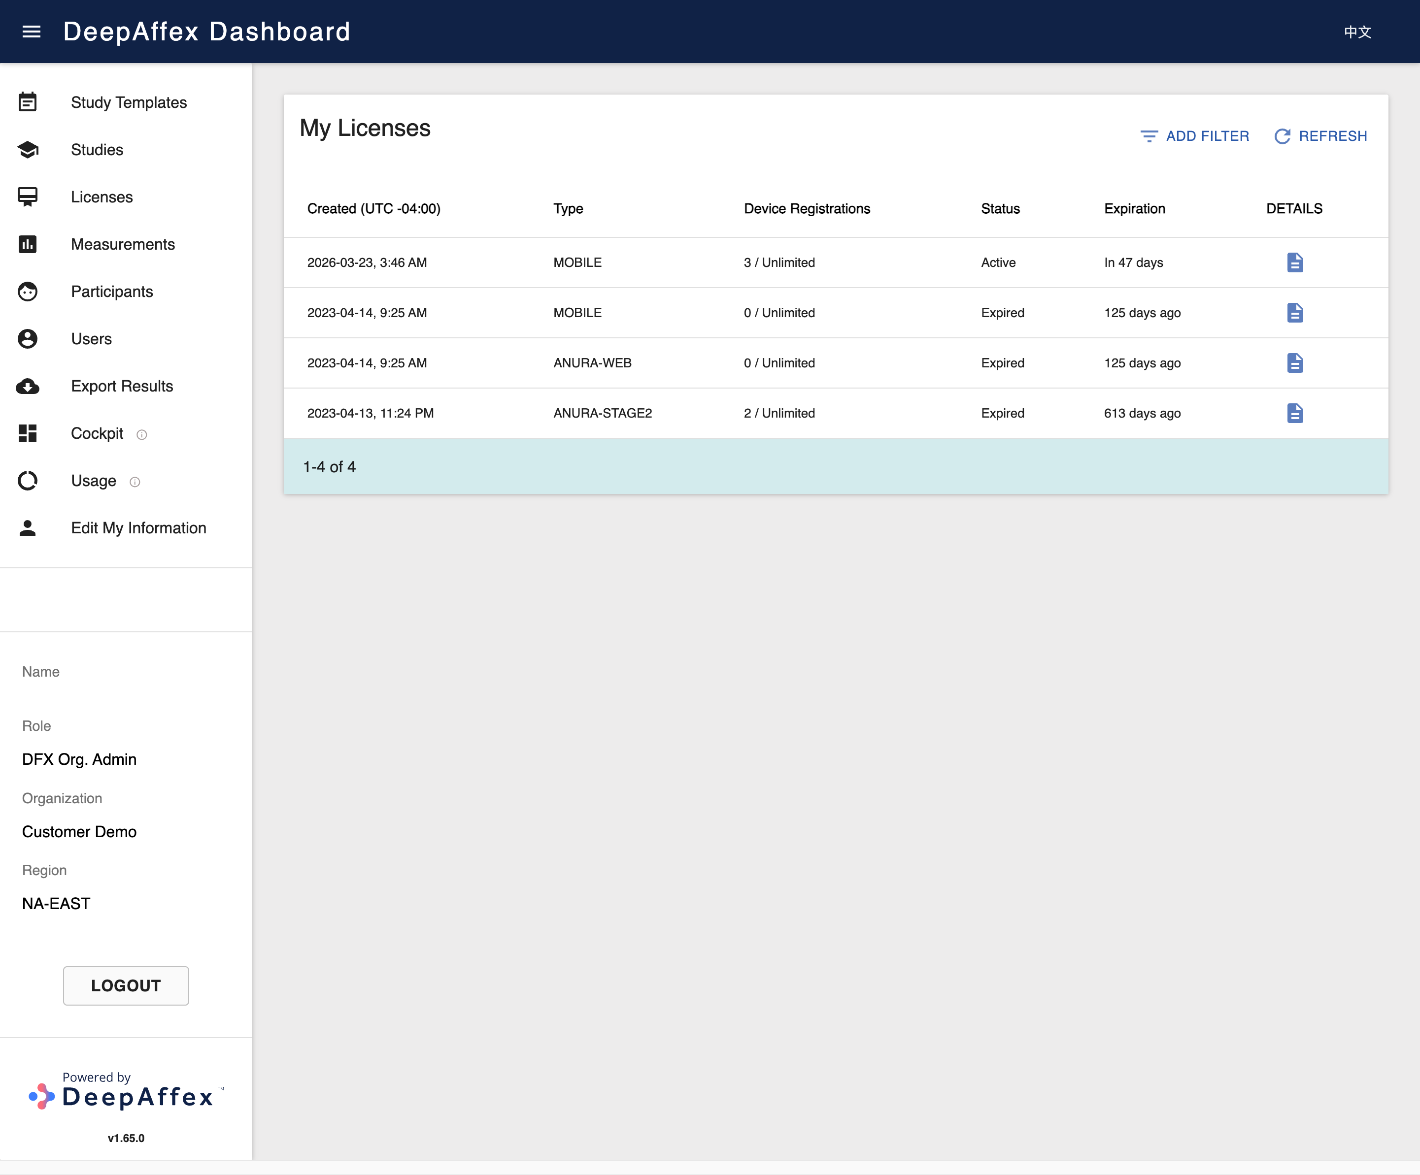1420x1175 pixels.
Task: Go to Studies in the sidebar
Action: [x=97, y=149]
